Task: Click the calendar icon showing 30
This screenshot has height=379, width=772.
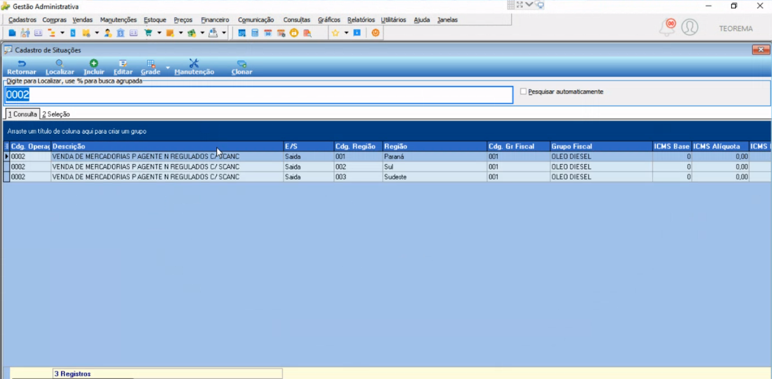Action: coord(268,32)
